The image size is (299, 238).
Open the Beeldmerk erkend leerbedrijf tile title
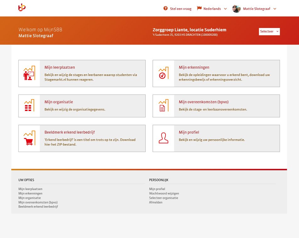70,132
